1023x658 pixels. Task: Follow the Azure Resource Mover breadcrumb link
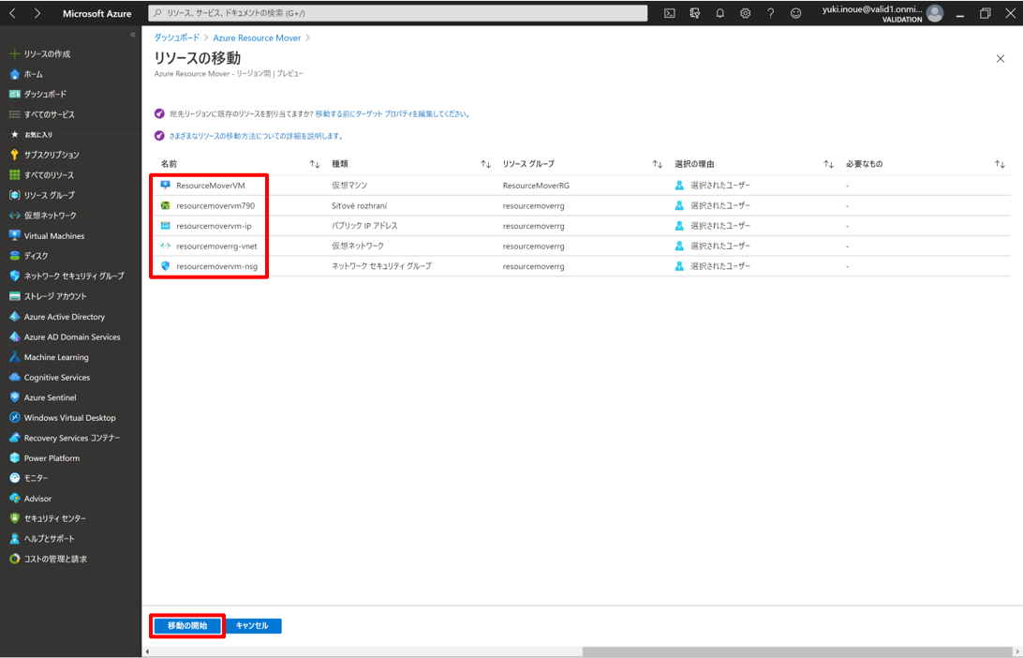click(x=257, y=37)
